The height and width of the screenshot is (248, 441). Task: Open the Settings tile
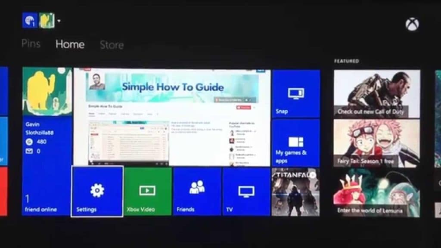[97, 192]
